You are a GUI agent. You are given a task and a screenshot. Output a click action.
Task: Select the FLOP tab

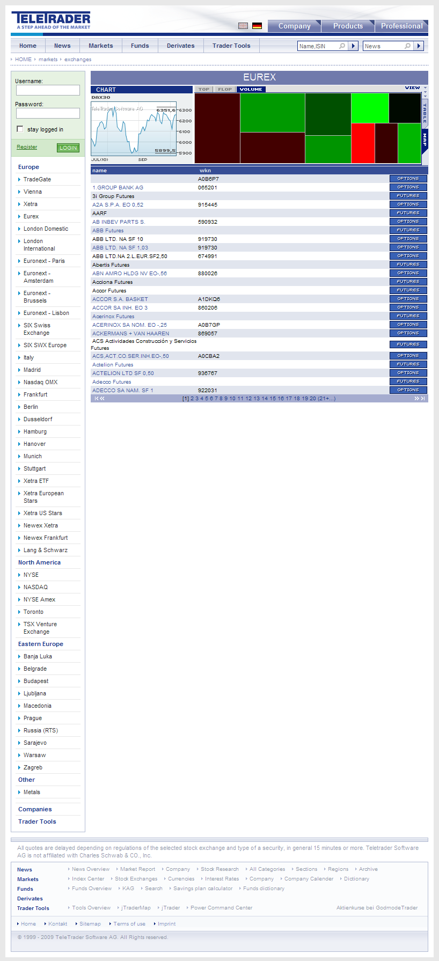coord(225,90)
